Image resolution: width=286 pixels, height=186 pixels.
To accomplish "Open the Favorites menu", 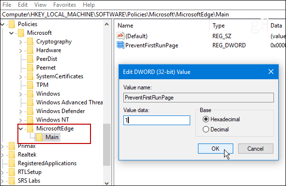I will pos(64,4).
